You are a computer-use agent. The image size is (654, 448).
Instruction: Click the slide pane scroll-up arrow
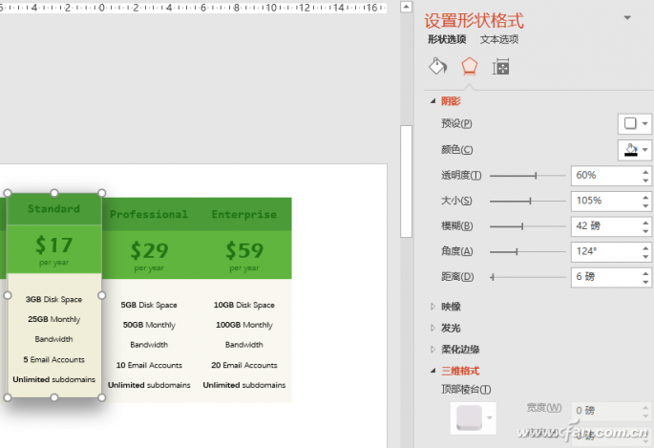pyautogui.click(x=407, y=7)
